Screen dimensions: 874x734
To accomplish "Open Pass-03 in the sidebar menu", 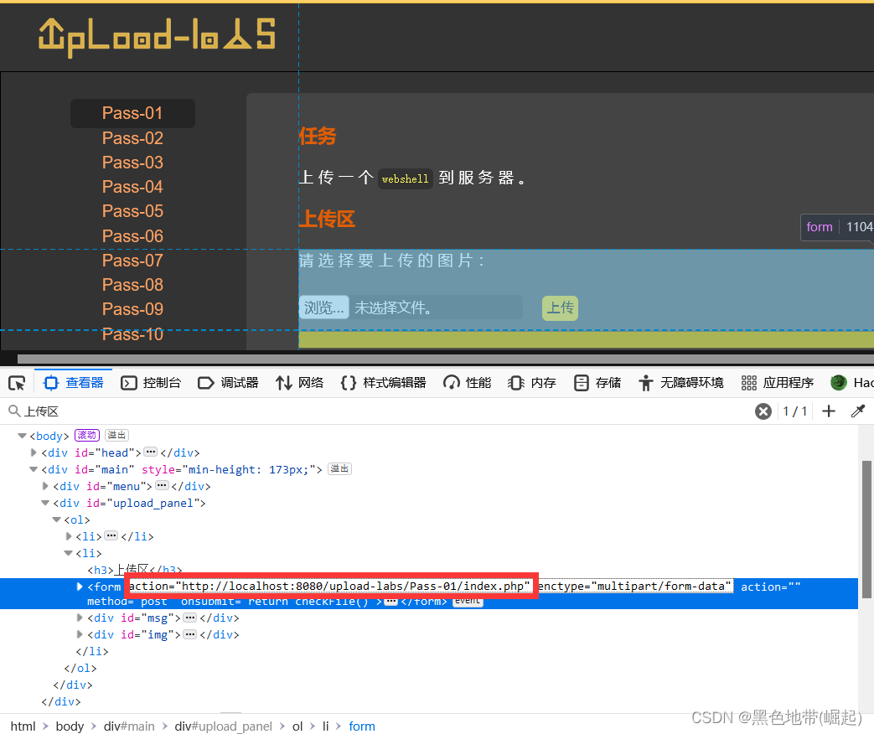I will pyautogui.click(x=132, y=163).
